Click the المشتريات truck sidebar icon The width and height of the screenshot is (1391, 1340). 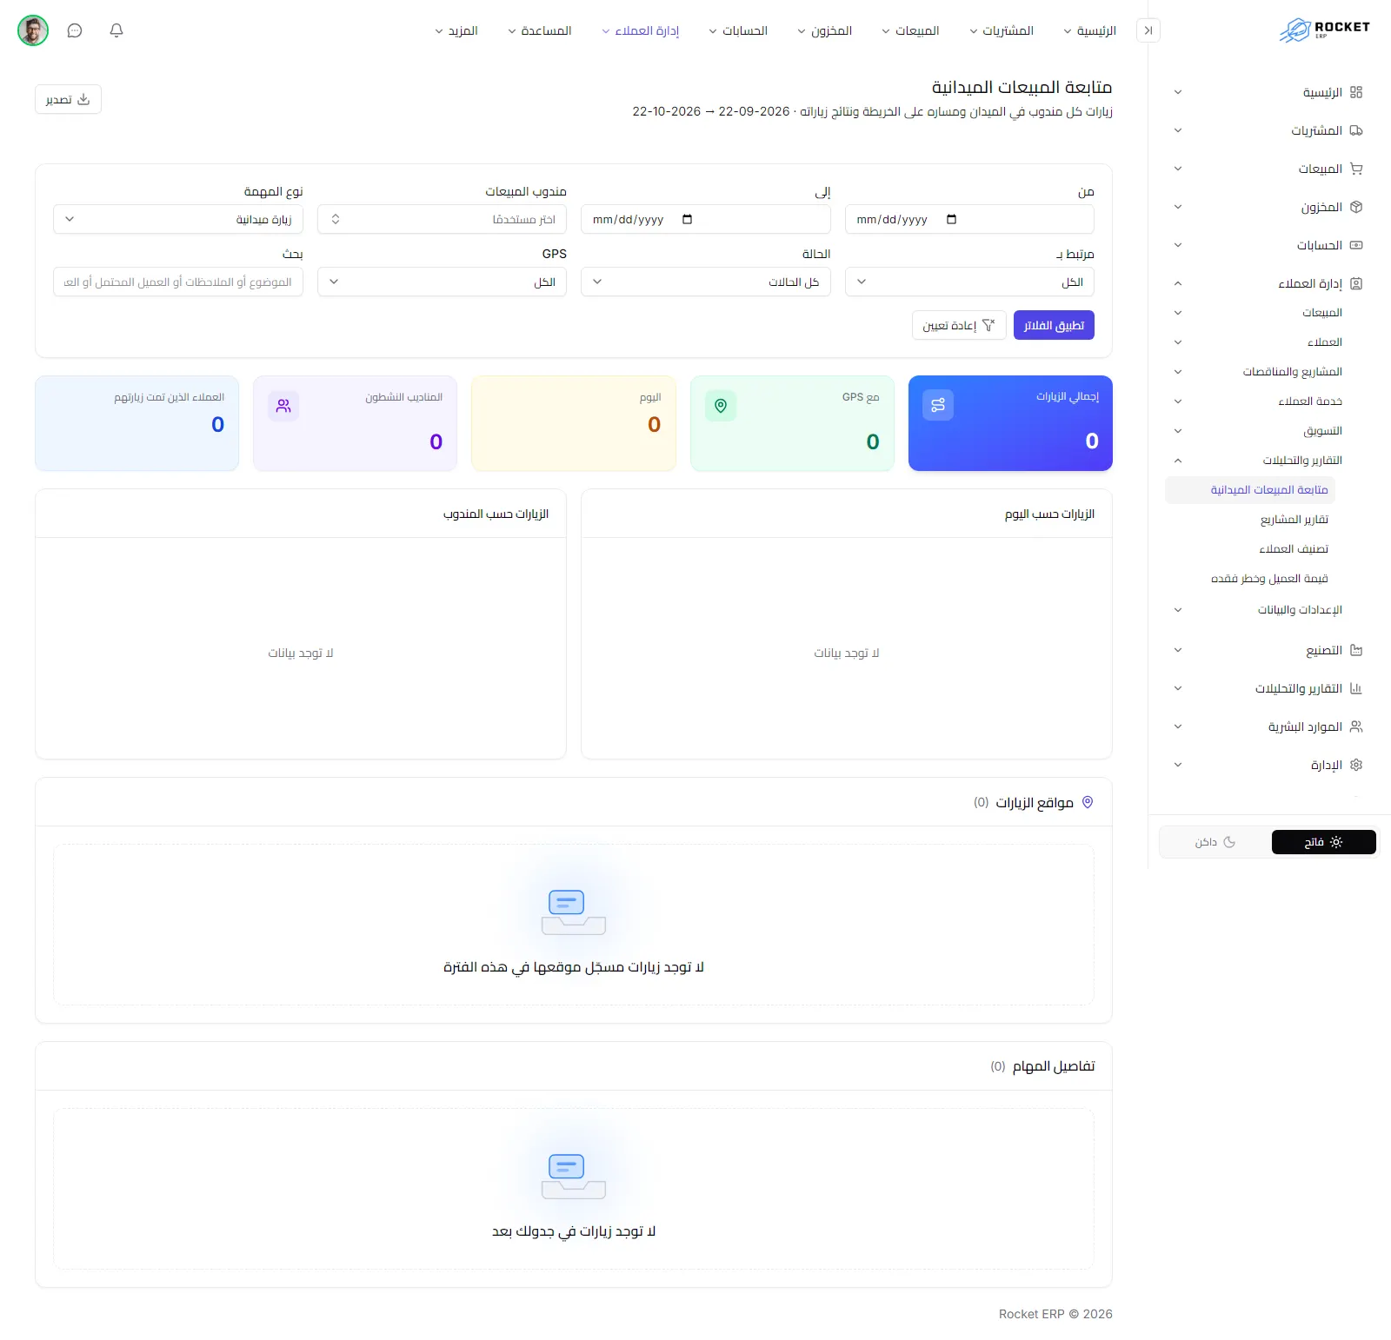click(1356, 130)
